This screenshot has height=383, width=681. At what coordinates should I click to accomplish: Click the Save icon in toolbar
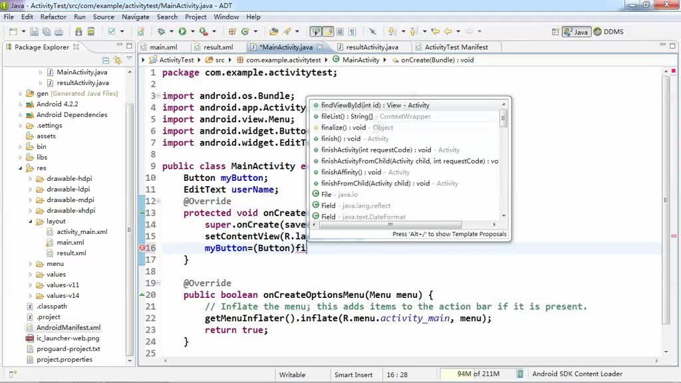(34, 32)
